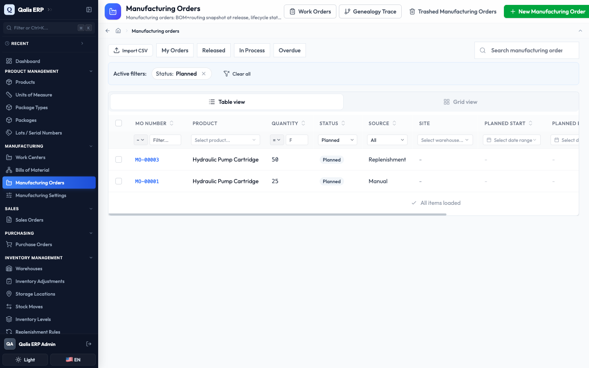Open Bills of Material
The image size is (589, 368).
coord(49,170)
